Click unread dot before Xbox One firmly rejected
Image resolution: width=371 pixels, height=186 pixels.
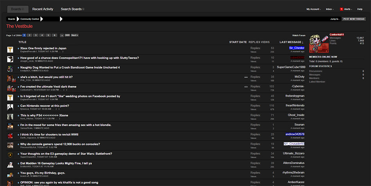pos(18,48)
